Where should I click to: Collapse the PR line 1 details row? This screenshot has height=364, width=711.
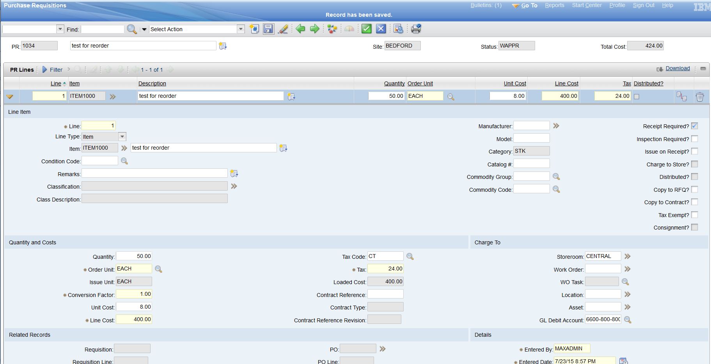(10, 97)
